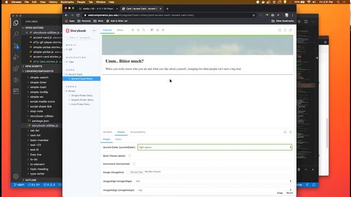Collapse the Picker group in Storybook
351x197 pixels.
[72, 91]
